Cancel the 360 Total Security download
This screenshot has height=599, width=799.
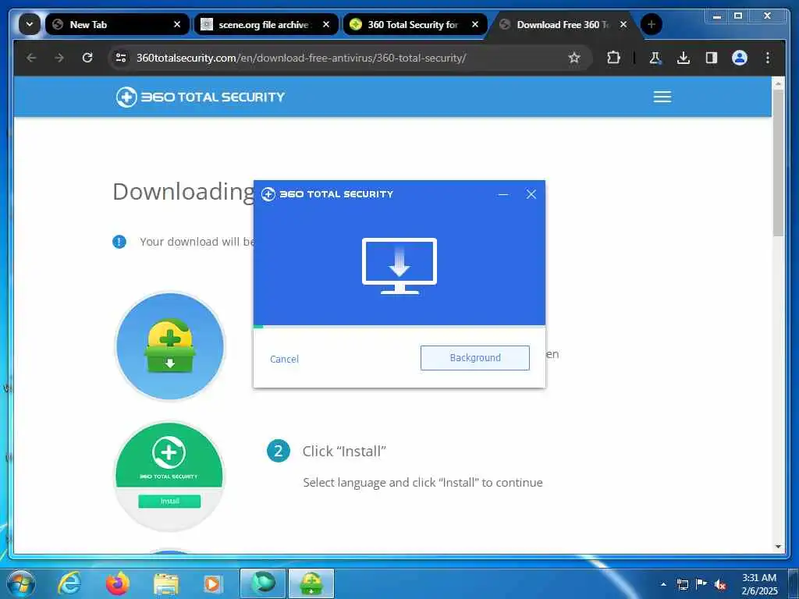point(284,359)
